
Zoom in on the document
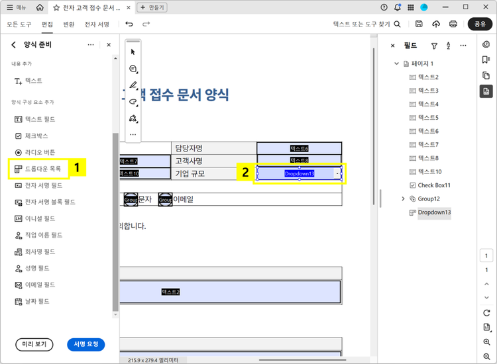(486, 342)
